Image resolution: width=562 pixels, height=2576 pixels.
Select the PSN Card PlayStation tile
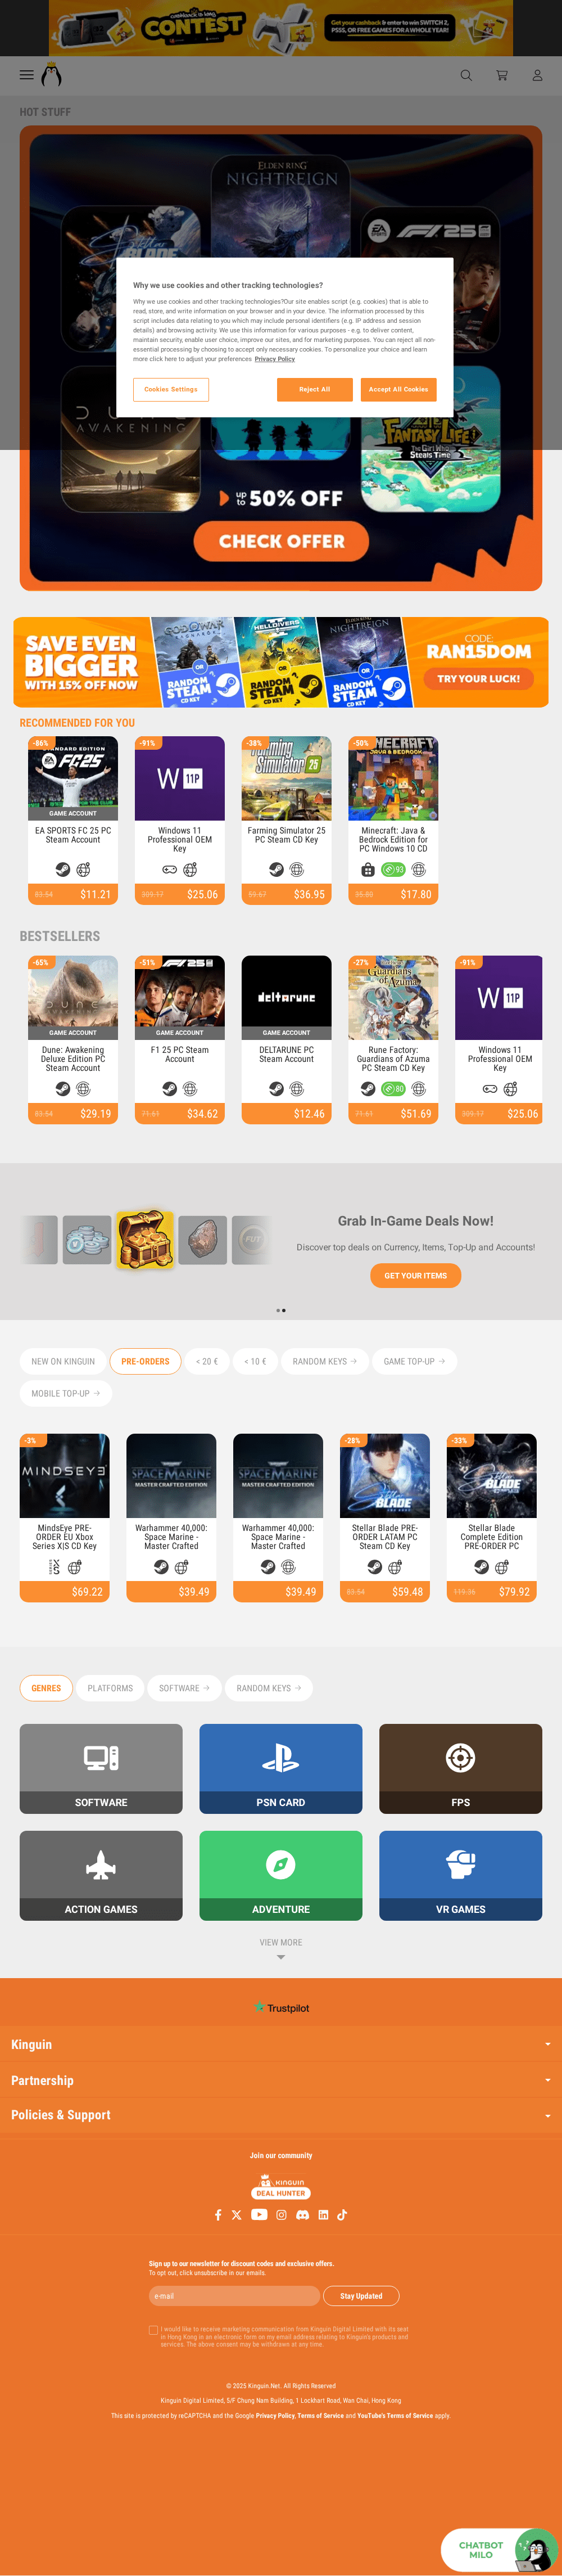[281, 1768]
